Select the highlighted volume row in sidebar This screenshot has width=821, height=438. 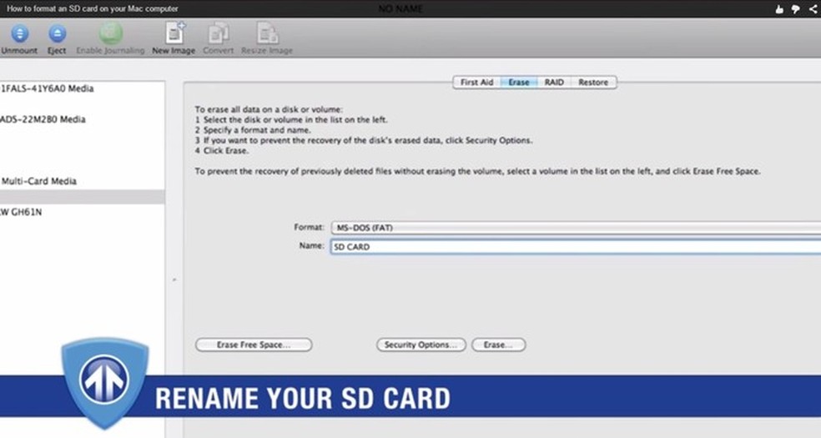(x=83, y=197)
